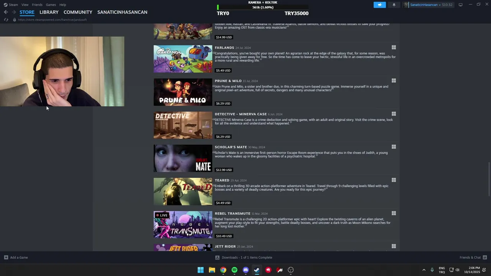
Task: Open Downloads status in bottom bar
Action: 244,258
